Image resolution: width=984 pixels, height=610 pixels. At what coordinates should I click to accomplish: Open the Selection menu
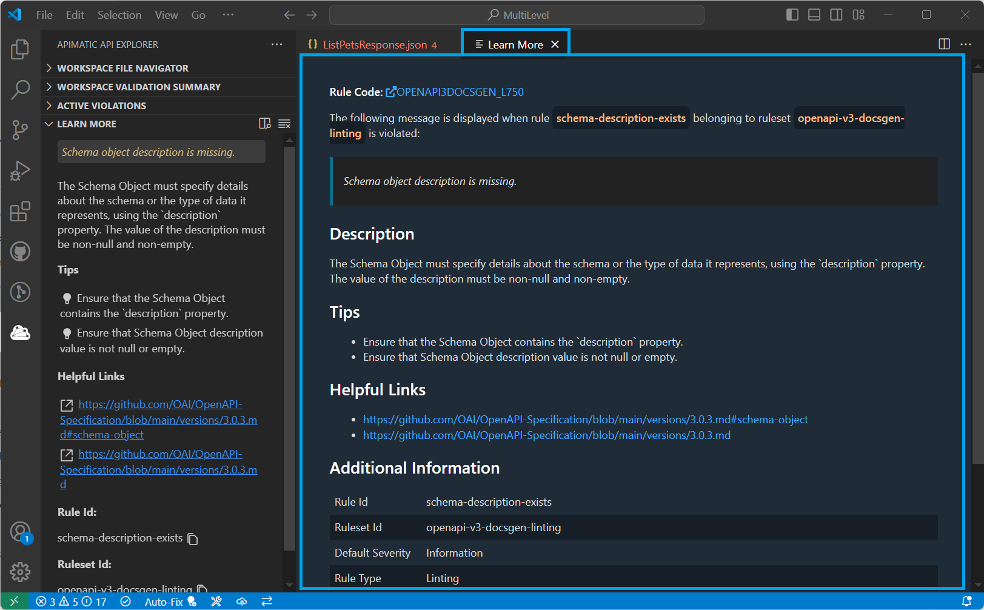(119, 15)
